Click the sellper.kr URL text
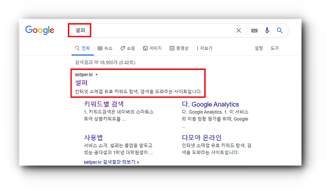Image resolution: width=326 pixels, height=190 pixels. point(84,74)
